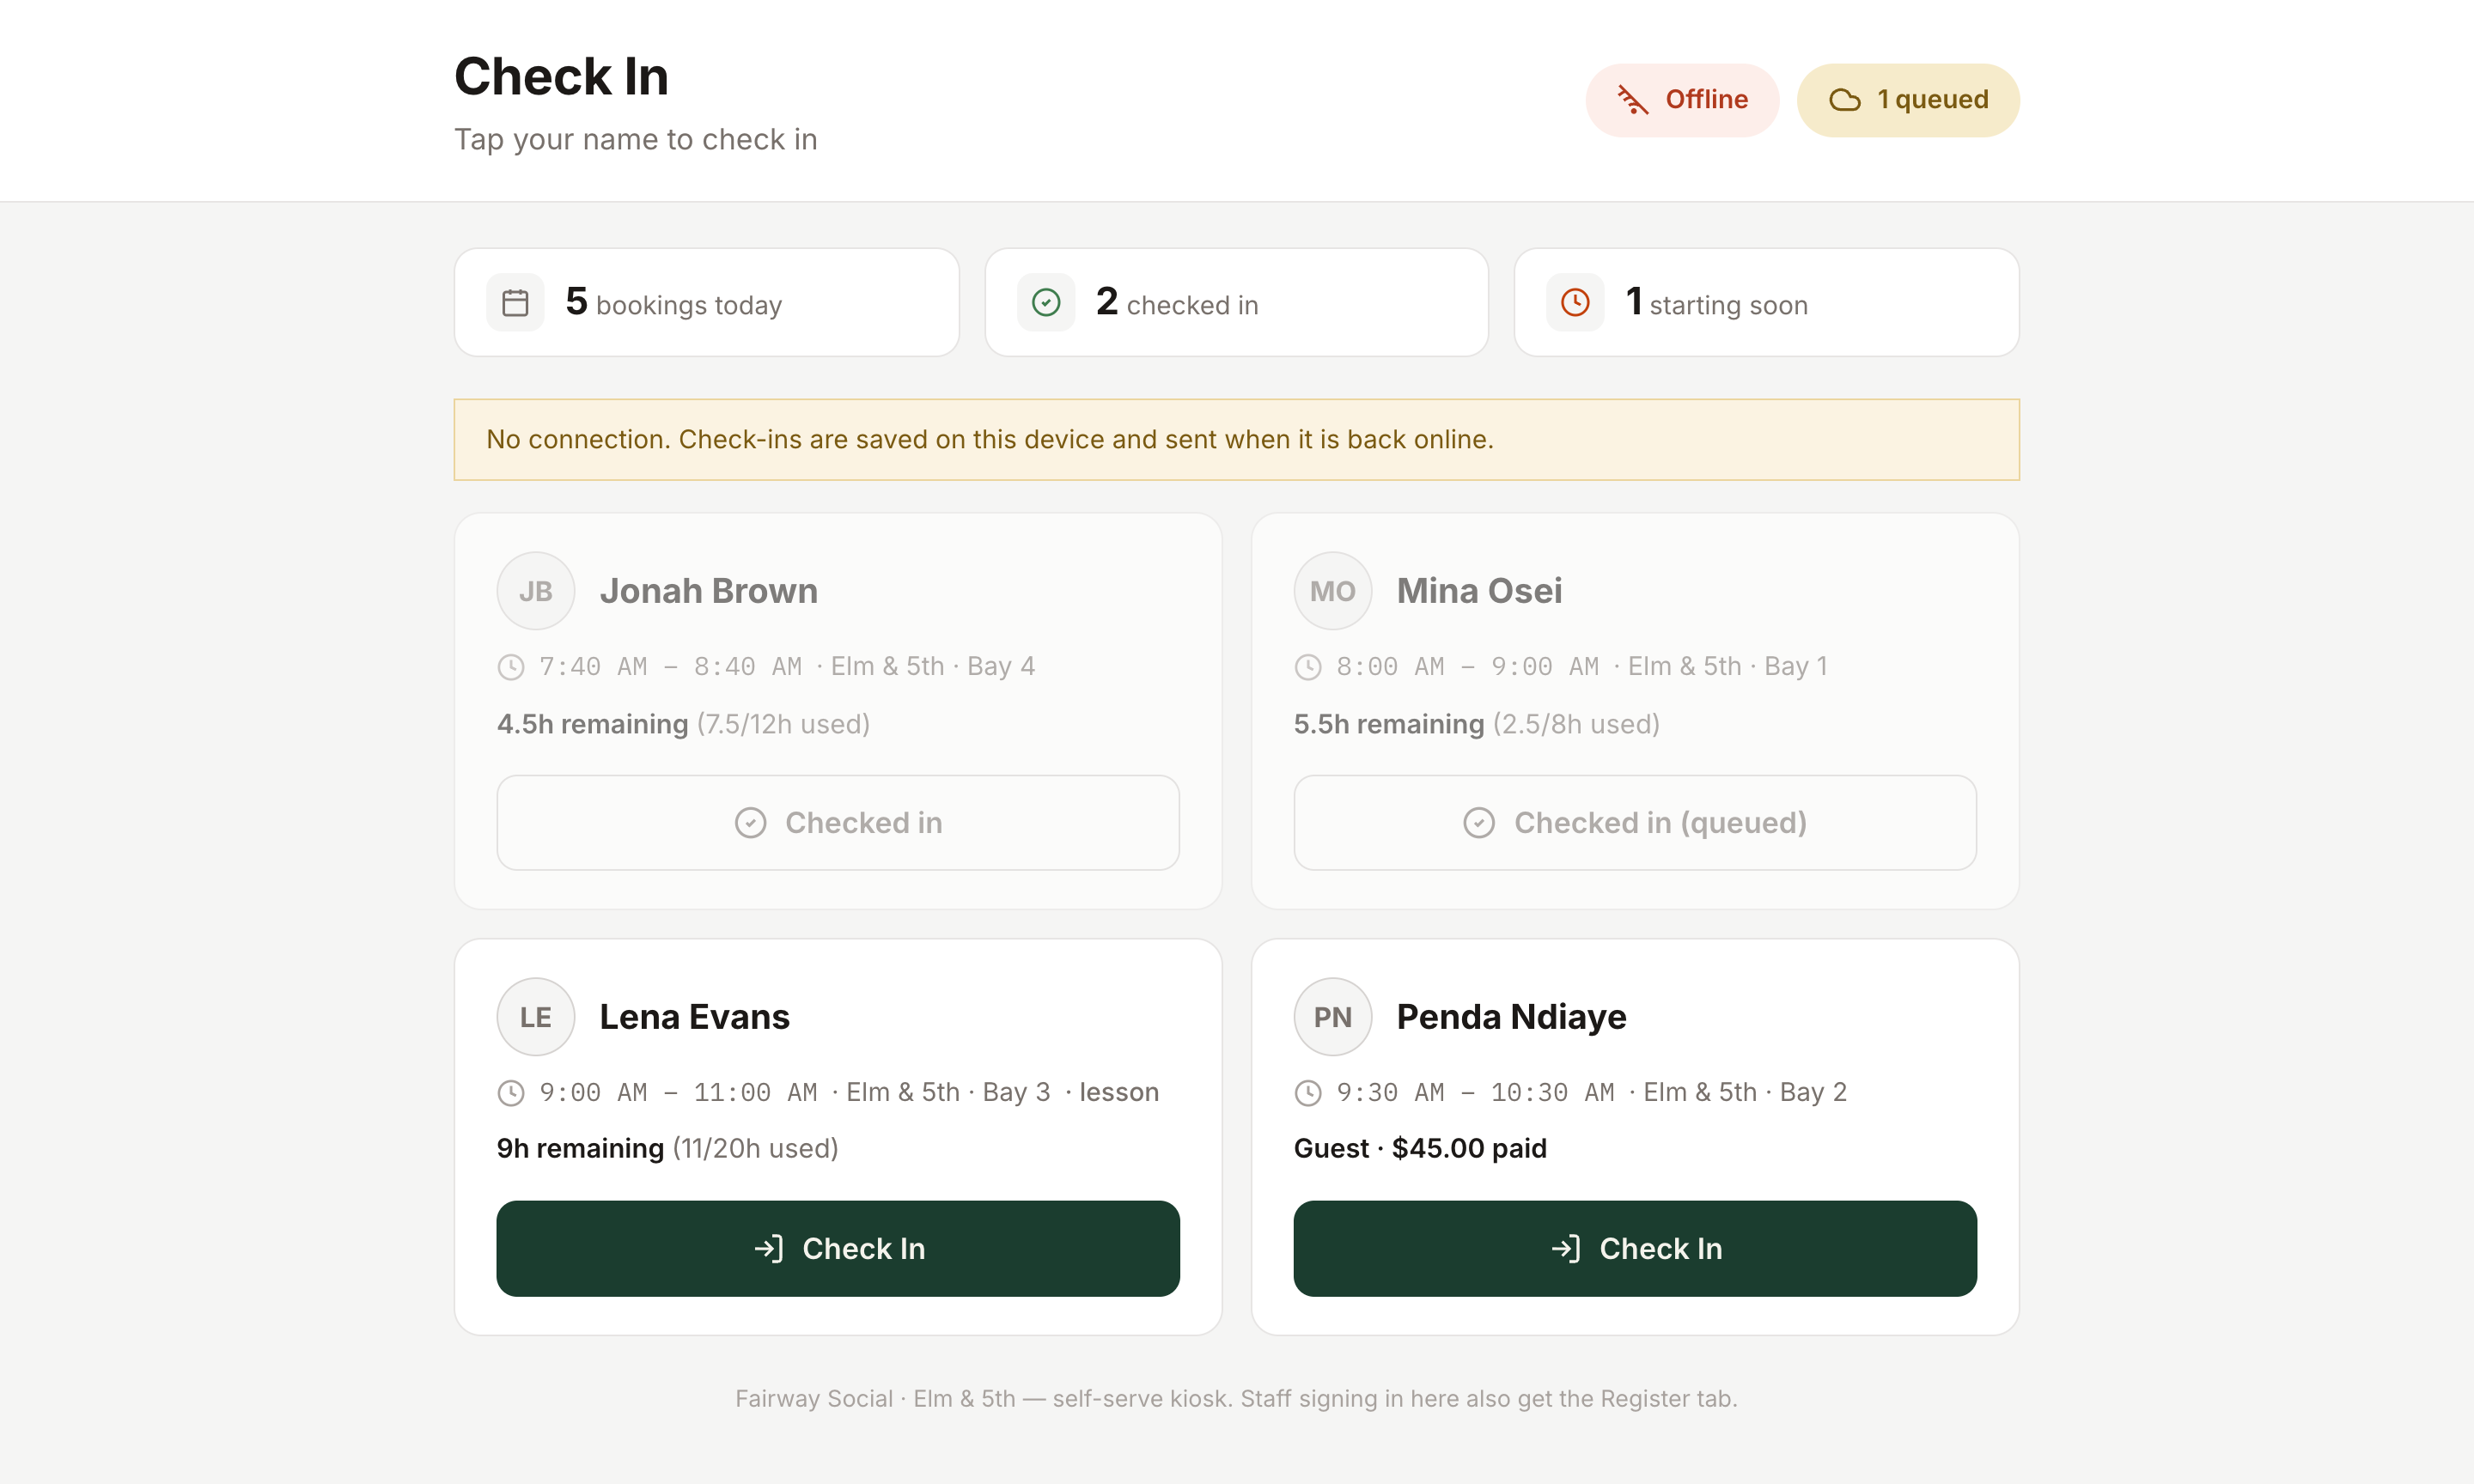Click 'Bay 4' location text
The width and height of the screenshot is (2474, 1484).
click(x=1001, y=667)
